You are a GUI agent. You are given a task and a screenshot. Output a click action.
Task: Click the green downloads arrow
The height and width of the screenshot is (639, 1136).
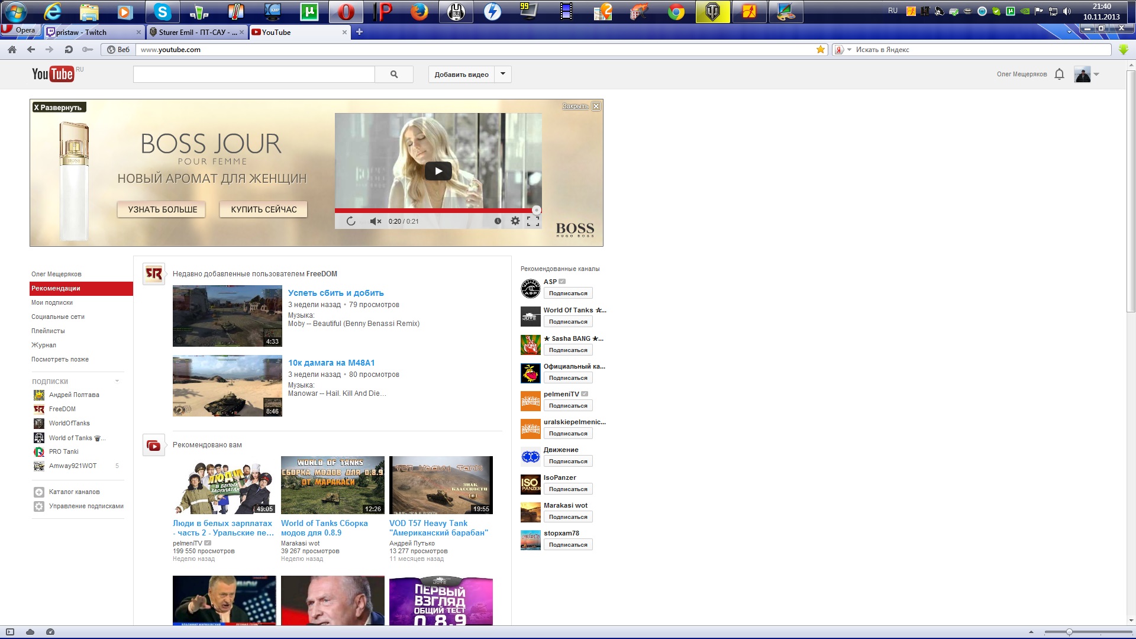1124,50
